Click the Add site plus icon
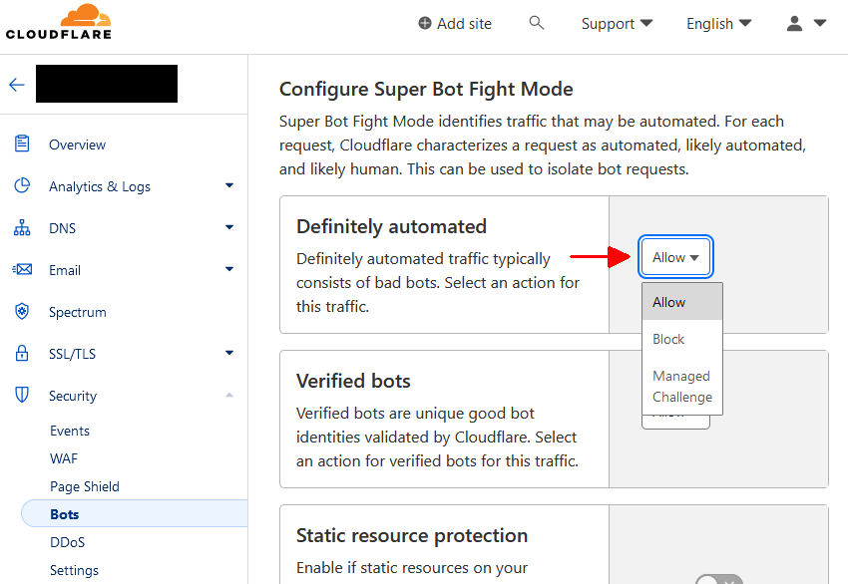848x584 pixels. tap(425, 23)
